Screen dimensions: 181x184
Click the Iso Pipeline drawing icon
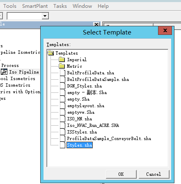pos(4,72)
